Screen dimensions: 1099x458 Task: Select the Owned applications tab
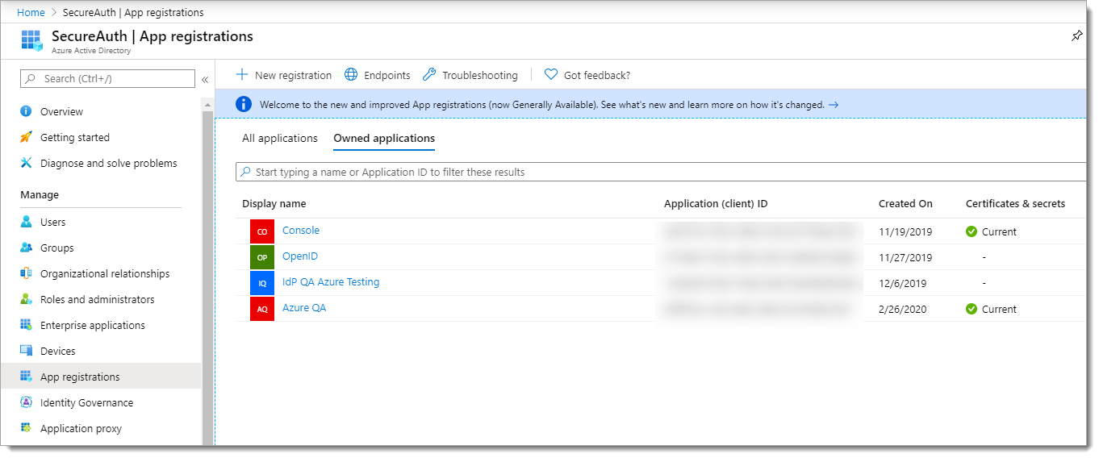point(384,139)
